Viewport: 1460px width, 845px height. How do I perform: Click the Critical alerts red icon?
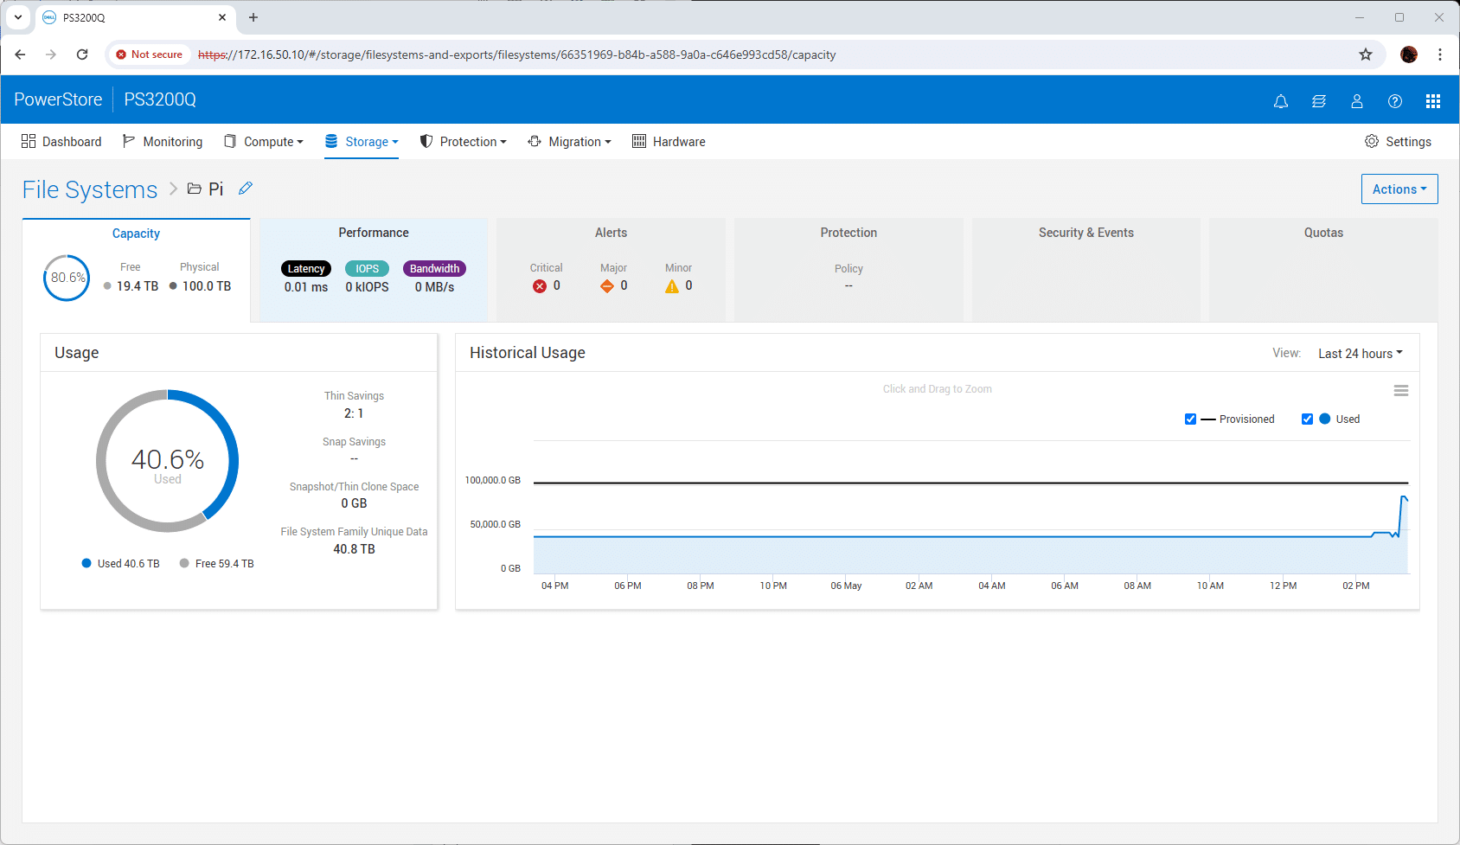(540, 286)
